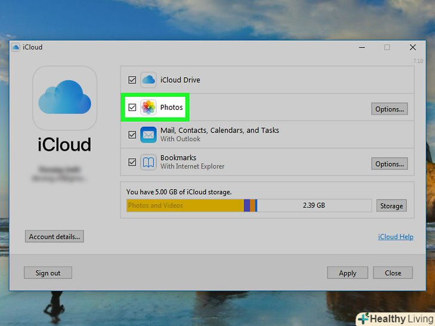The image size is (435, 326).
Task: Minimize the iCloud window
Action: point(362,47)
